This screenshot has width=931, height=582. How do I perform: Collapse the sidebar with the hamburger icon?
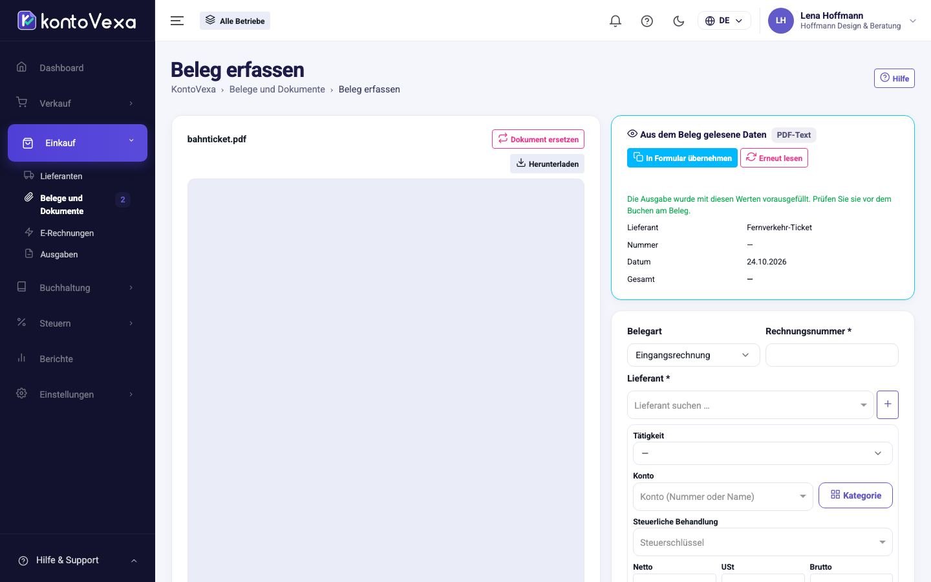pos(177,21)
